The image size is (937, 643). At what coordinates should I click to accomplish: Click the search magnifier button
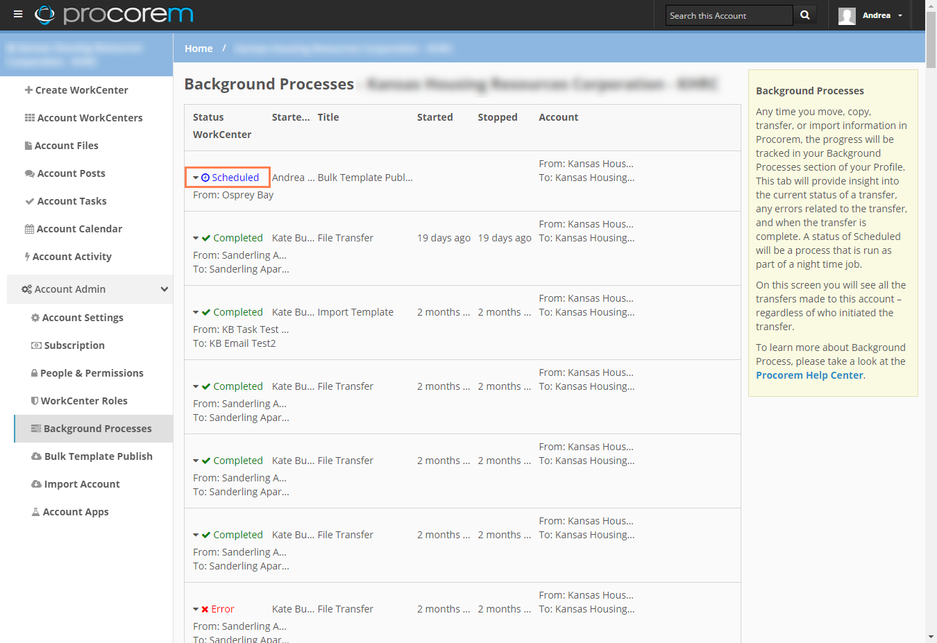805,15
